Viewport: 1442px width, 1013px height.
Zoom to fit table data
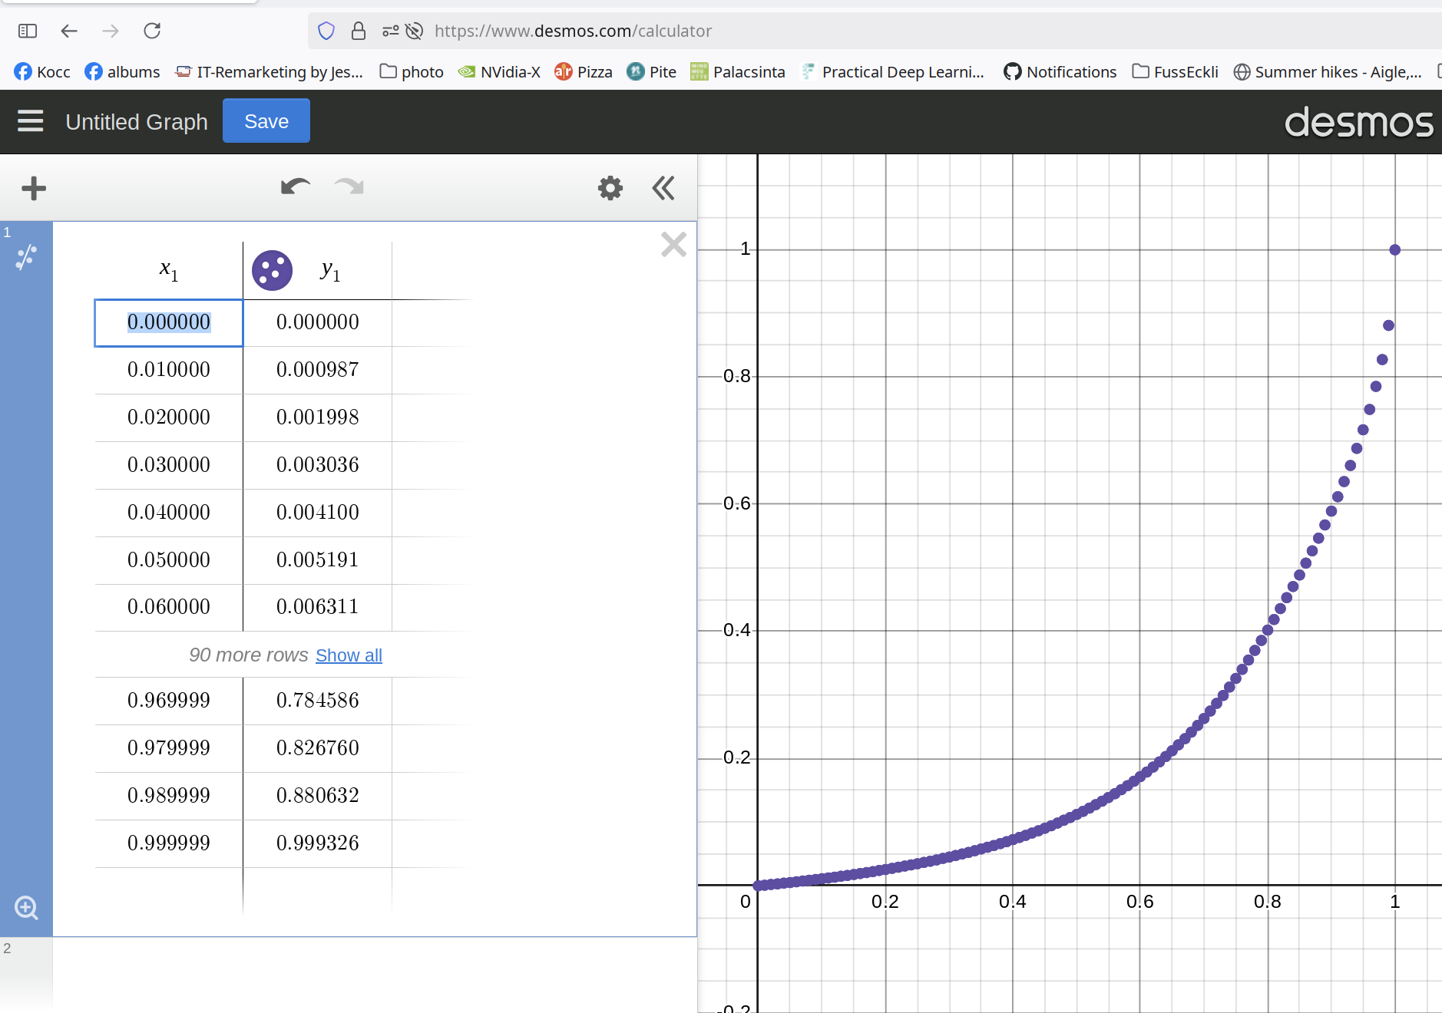[26, 908]
